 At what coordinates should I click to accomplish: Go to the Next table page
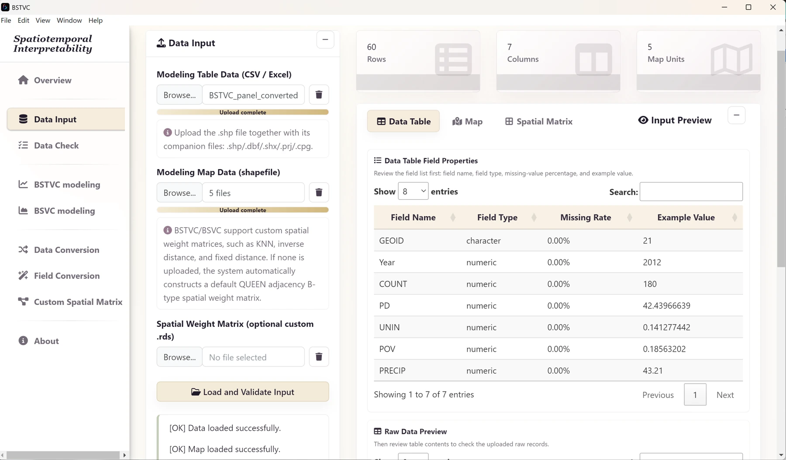tap(725, 395)
